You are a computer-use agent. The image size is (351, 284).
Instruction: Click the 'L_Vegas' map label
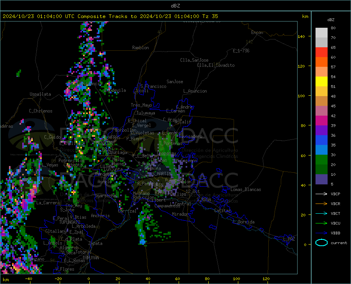point(50,165)
